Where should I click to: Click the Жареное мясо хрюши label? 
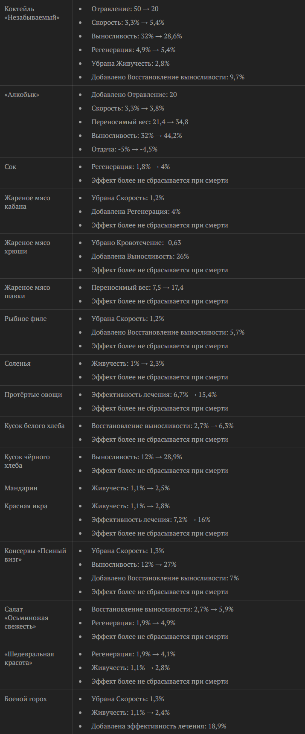27,247
